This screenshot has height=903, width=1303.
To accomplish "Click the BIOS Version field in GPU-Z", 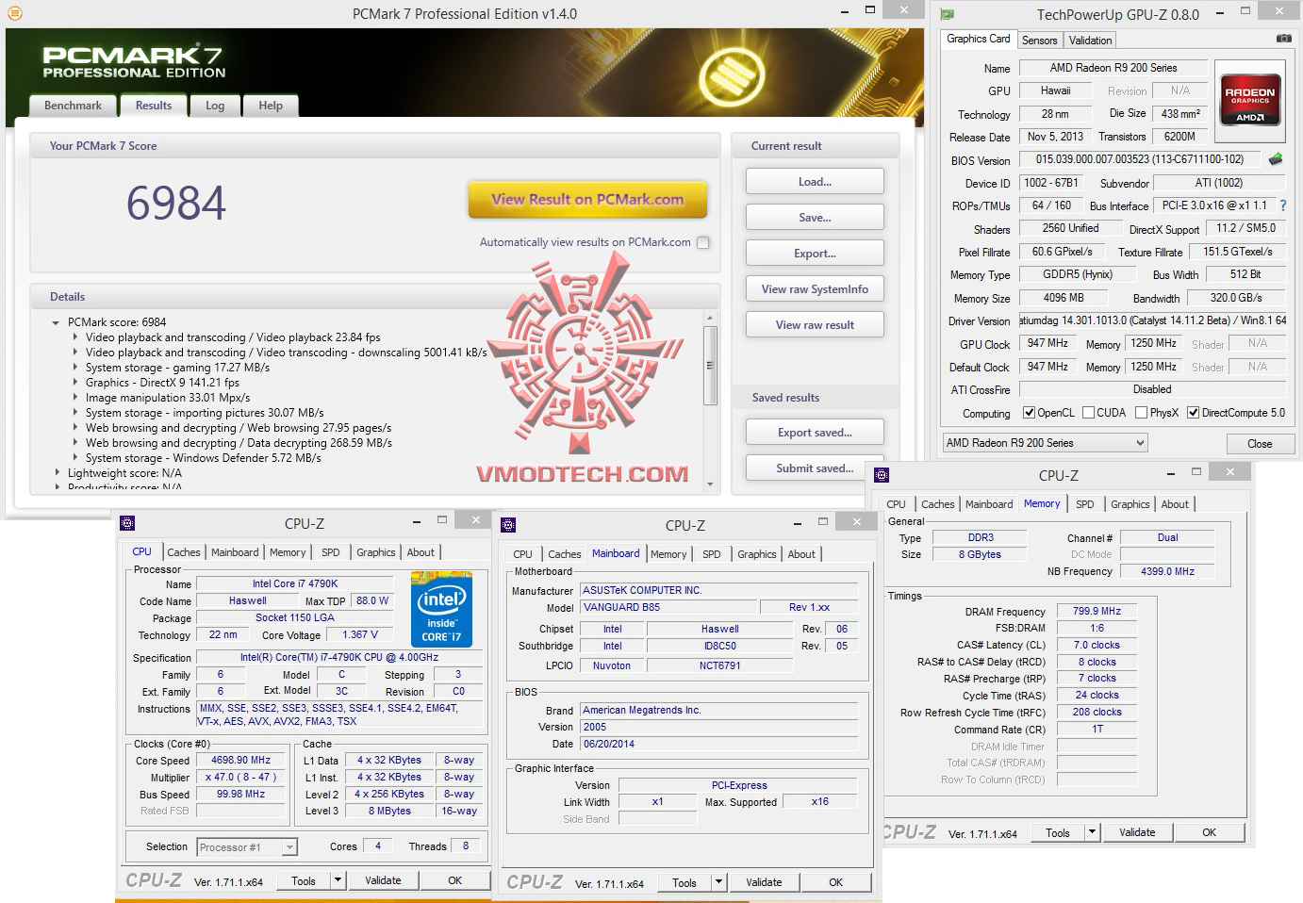I will click(x=1139, y=159).
